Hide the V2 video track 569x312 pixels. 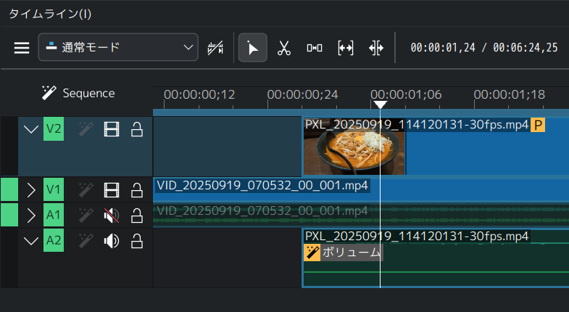tap(111, 129)
